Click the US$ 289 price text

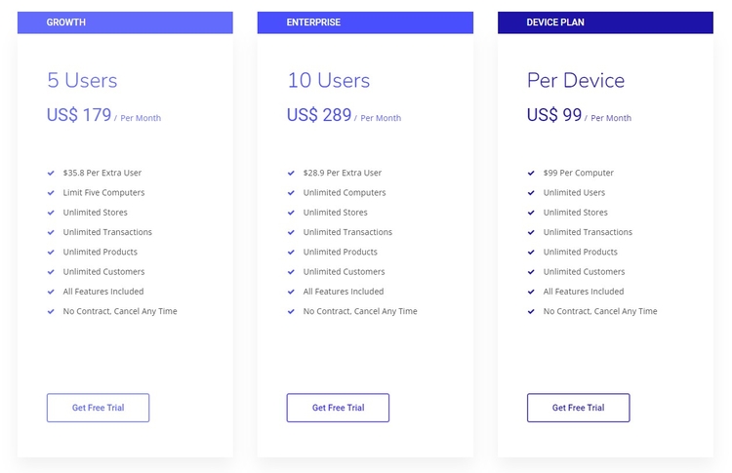[x=319, y=115]
